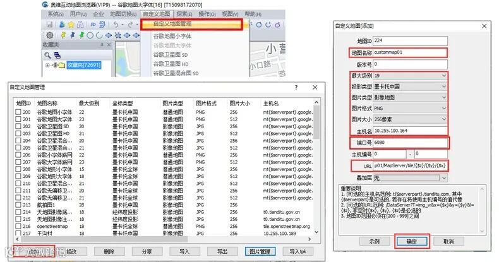
Task: Toggle the 3D/2D switch icon
Action: tap(102, 25)
